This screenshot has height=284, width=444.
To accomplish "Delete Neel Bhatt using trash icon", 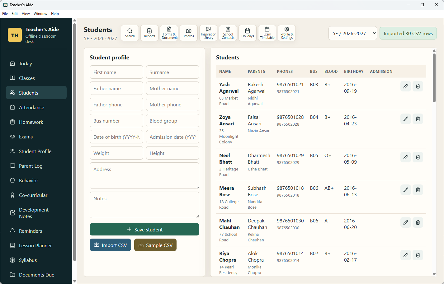I will tap(418, 157).
